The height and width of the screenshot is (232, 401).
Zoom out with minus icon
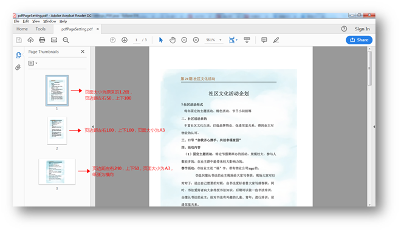(x=184, y=40)
